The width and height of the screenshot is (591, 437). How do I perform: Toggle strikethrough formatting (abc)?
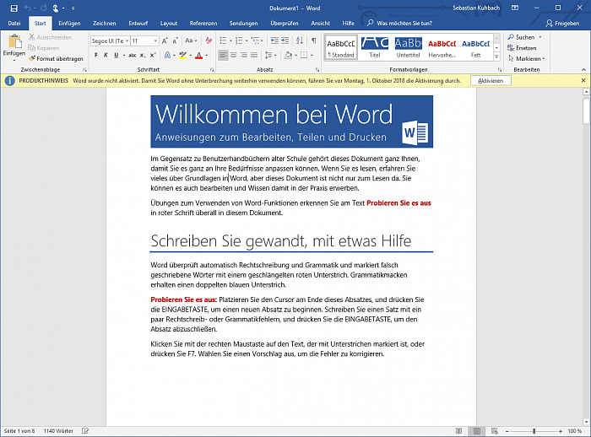(132, 56)
